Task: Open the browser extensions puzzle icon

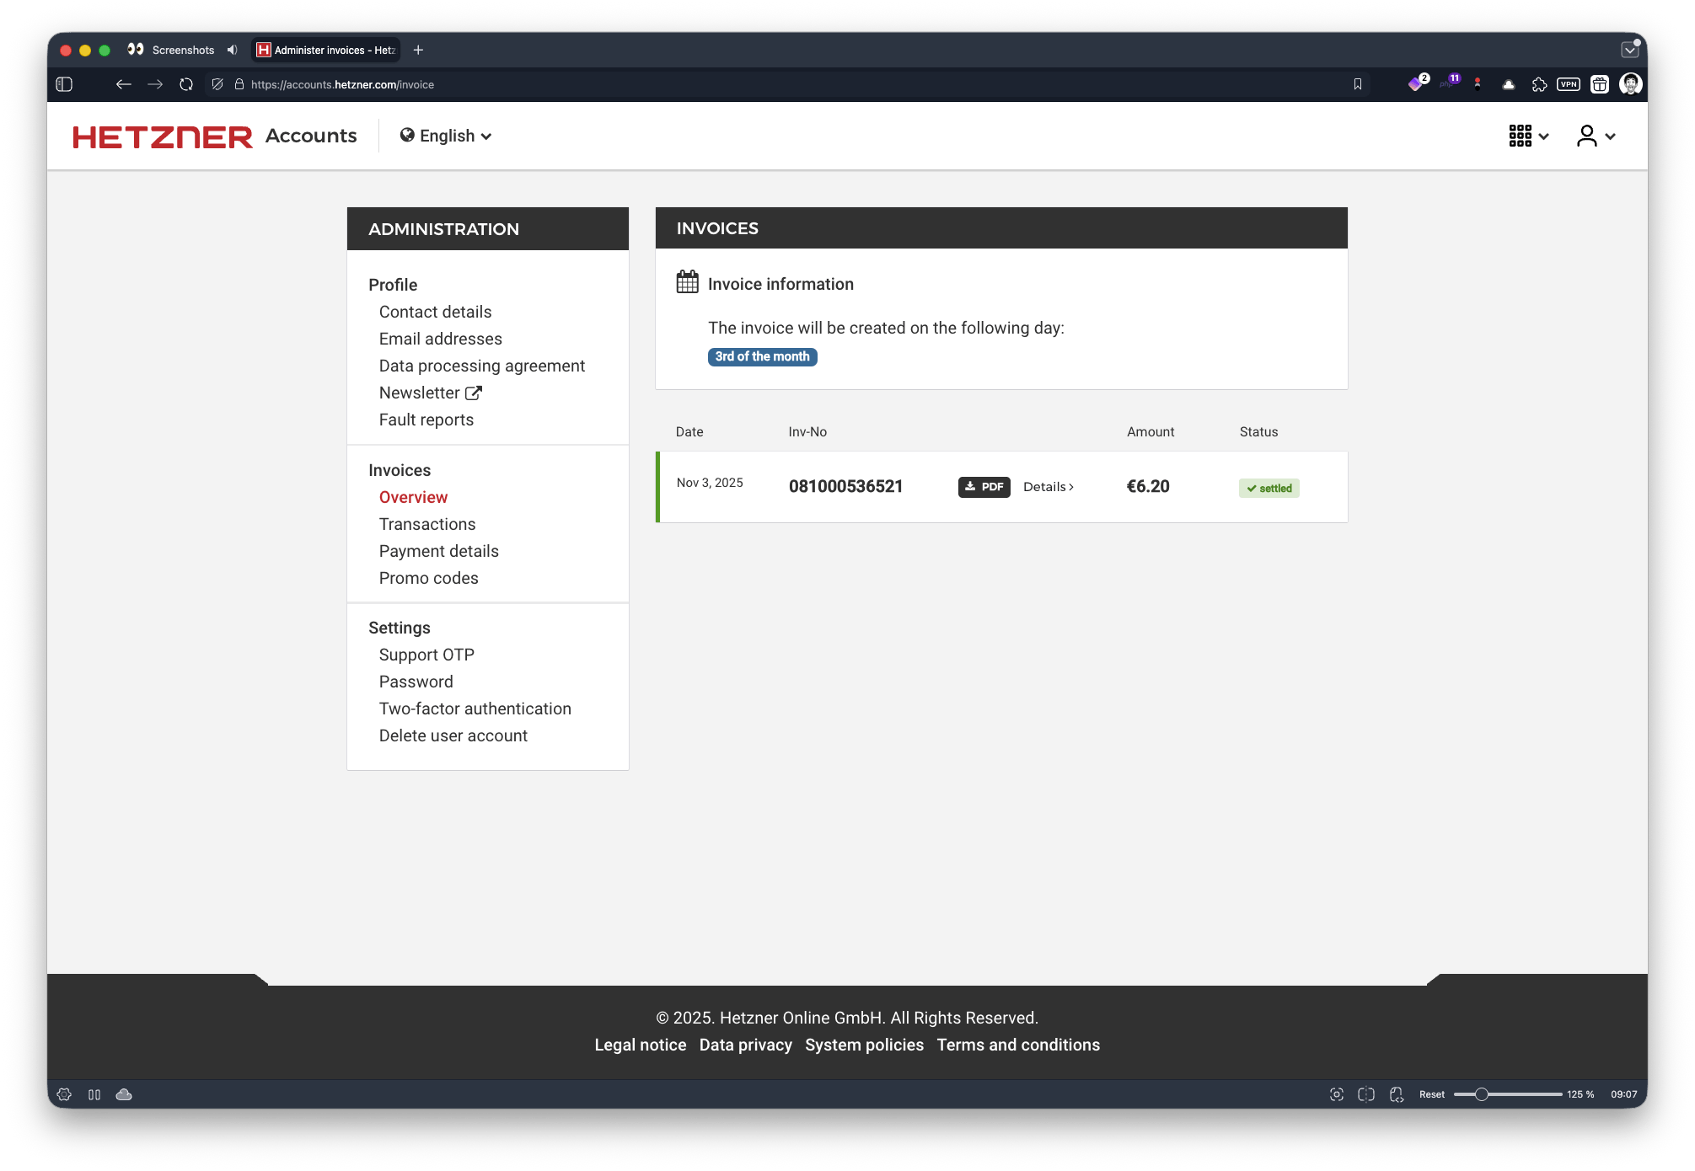Action: coord(1538,84)
